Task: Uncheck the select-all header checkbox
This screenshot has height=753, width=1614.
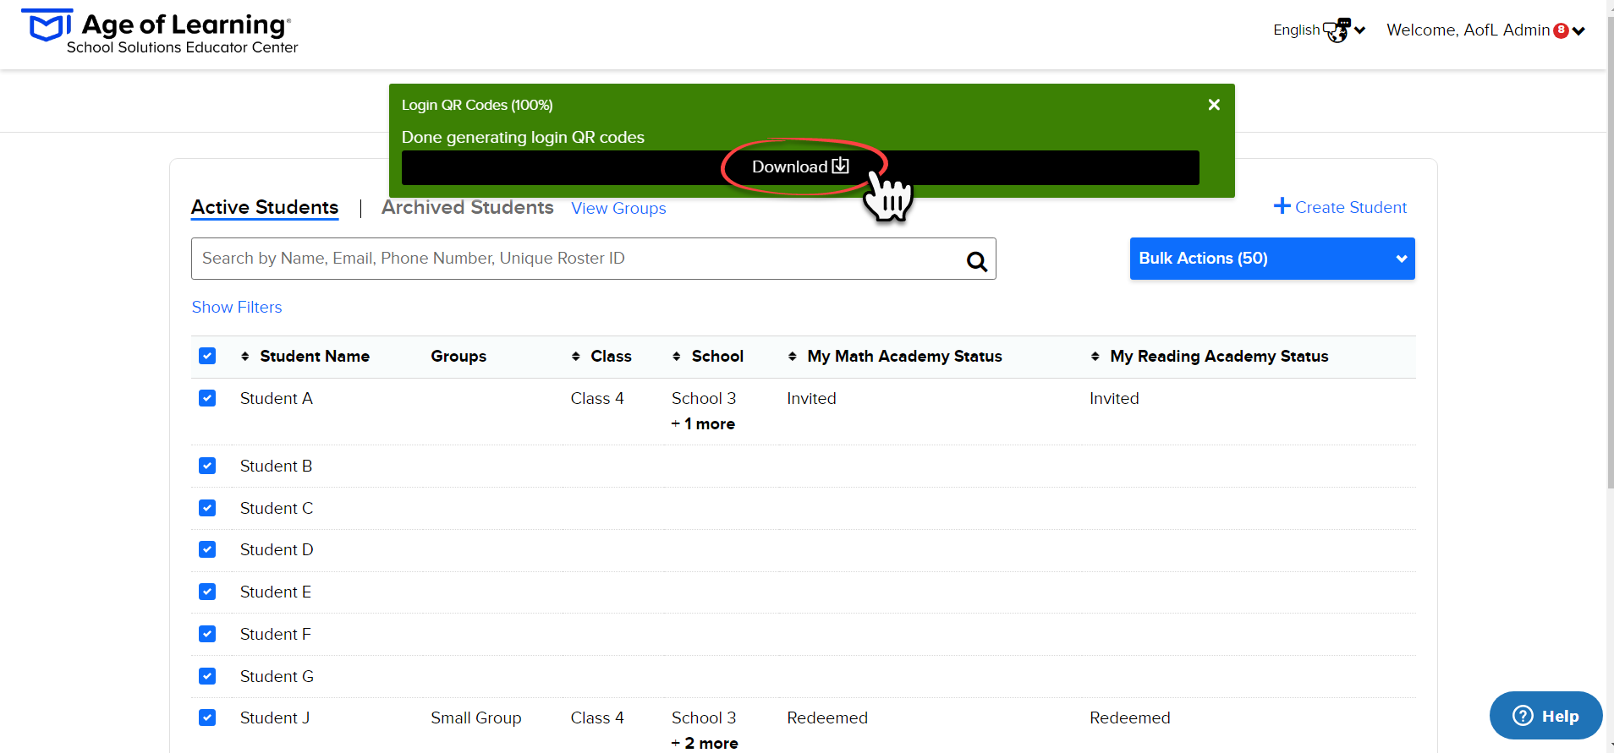Action: [x=207, y=356]
